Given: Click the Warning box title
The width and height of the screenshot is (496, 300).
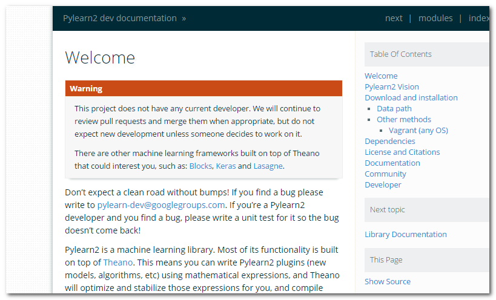Looking at the screenshot, I should pos(86,89).
